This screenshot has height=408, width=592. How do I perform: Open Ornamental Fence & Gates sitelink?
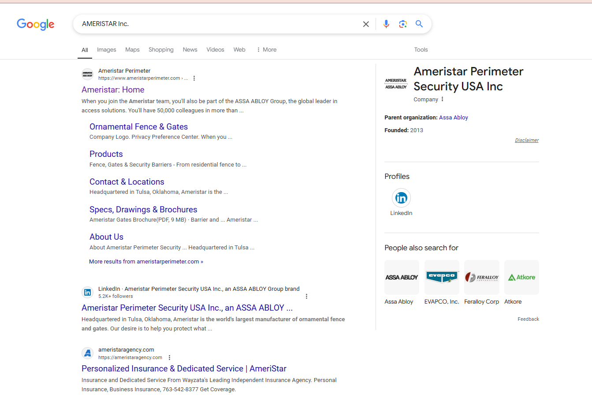click(138, 127)
